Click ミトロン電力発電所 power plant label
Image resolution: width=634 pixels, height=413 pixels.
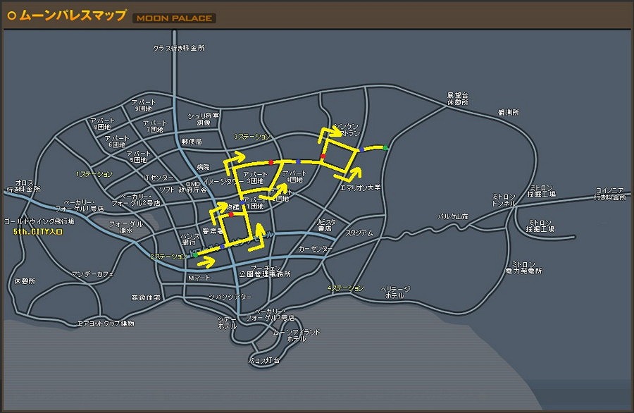click(526, 266)
